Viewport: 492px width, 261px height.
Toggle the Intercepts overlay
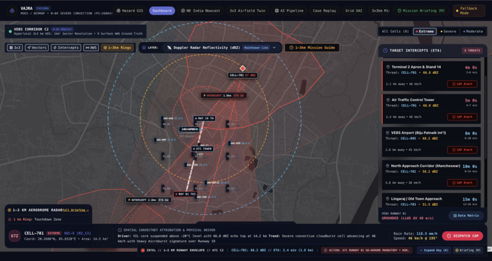pyautogui.click(x=66, y=48)
